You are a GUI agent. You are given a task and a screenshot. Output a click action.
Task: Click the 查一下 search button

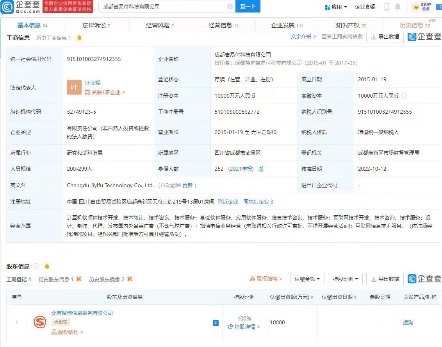click(248, 6)
